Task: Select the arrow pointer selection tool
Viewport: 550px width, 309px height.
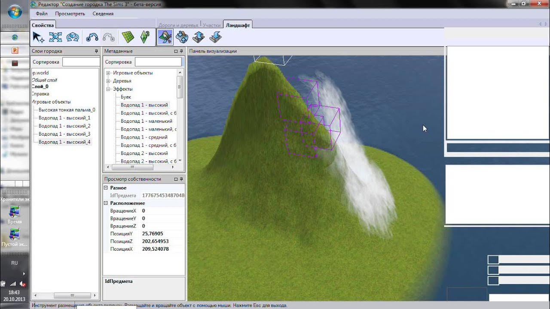Action: [x=39, y=37]
